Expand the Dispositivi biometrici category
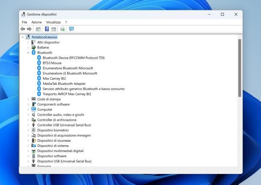 [x=28, y=130]
